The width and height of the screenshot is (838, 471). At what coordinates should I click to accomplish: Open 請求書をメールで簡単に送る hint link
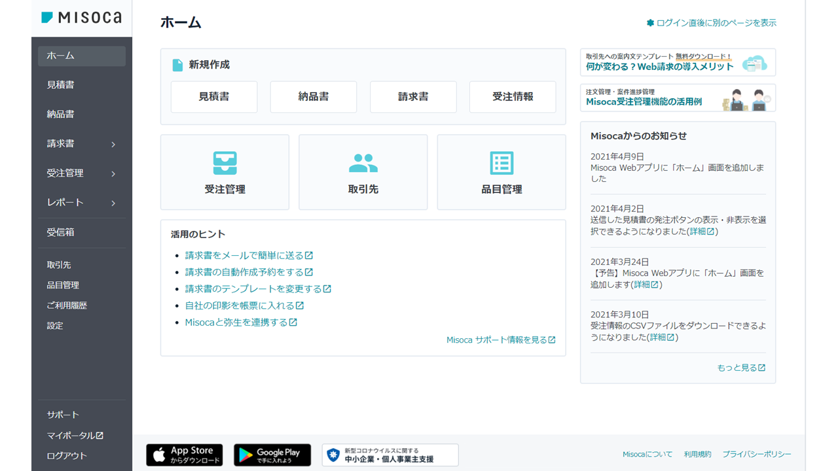244,256
